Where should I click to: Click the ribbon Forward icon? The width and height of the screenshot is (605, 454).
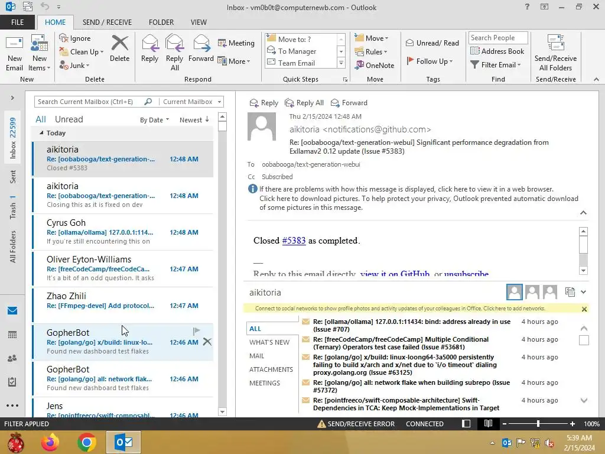[x=201, y=49]
